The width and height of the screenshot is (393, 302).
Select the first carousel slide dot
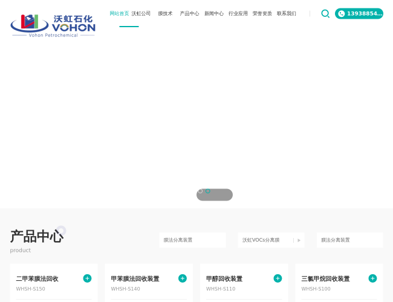201,191
